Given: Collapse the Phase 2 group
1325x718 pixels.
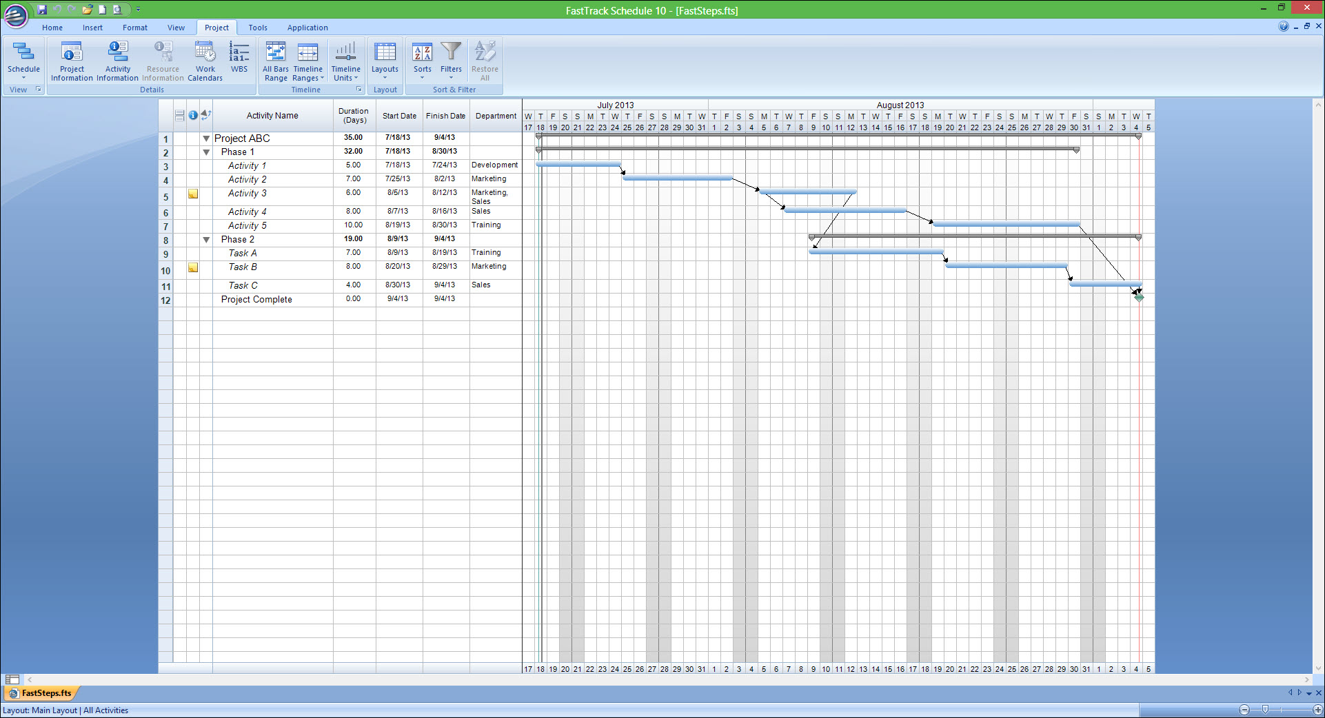Looking at the screenshot, I should (206, 240).
